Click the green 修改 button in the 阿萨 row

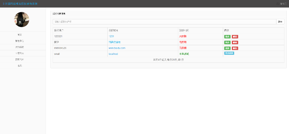pos(227,43)
